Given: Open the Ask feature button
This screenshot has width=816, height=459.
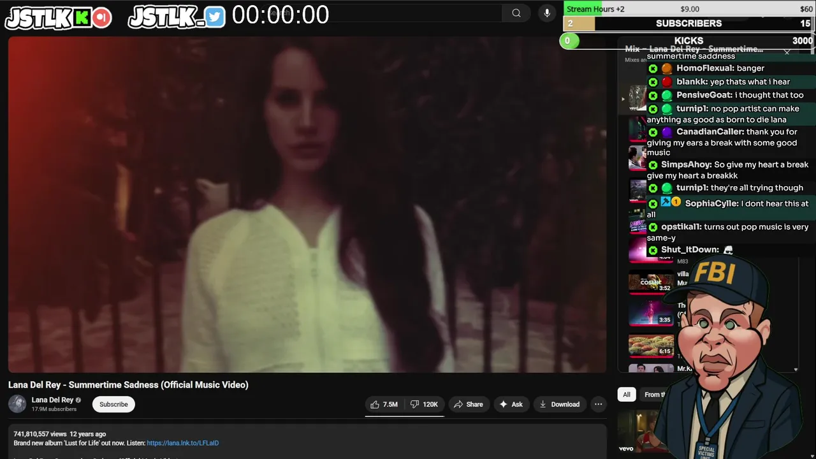Looking at the screenshot, I should pyautogui.click(x=511, y=404).
